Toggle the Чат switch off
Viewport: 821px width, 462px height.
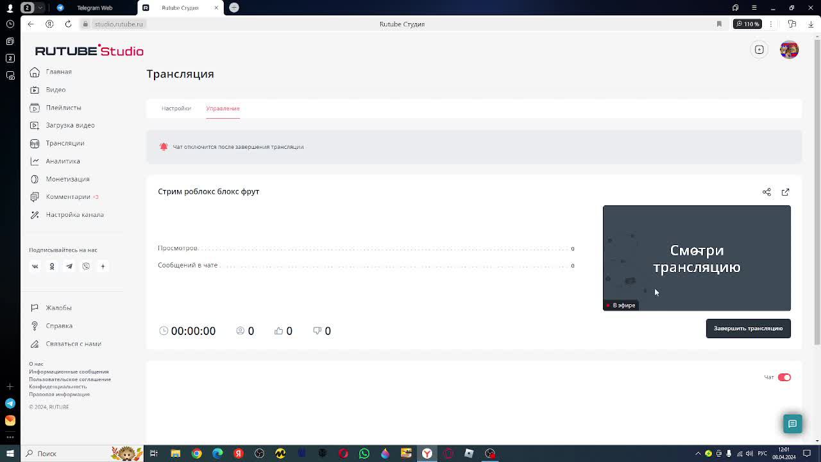784,377
